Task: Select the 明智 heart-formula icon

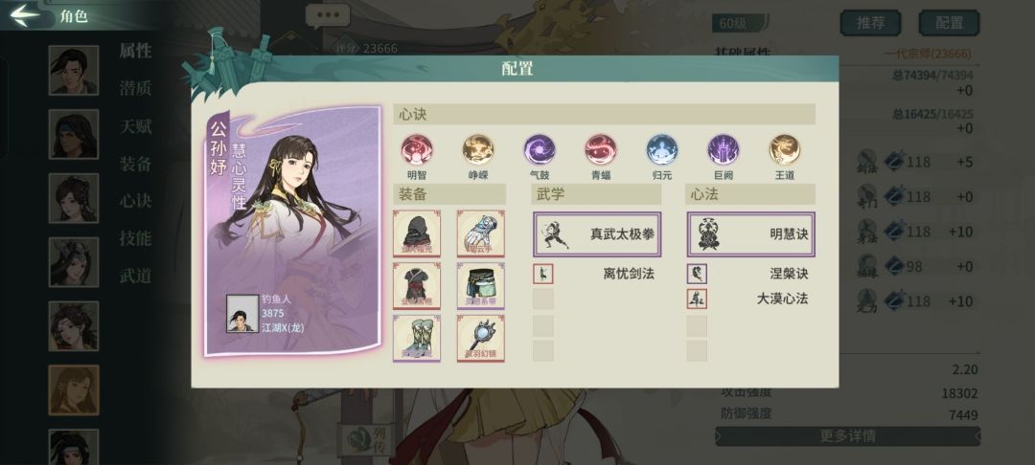Action: (x=417, y=150)
